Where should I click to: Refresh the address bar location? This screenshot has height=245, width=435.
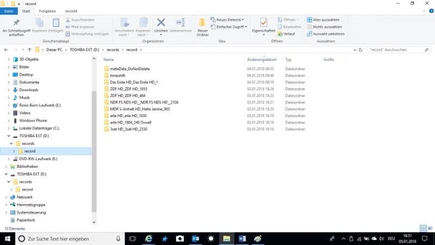tap(361, 50)
